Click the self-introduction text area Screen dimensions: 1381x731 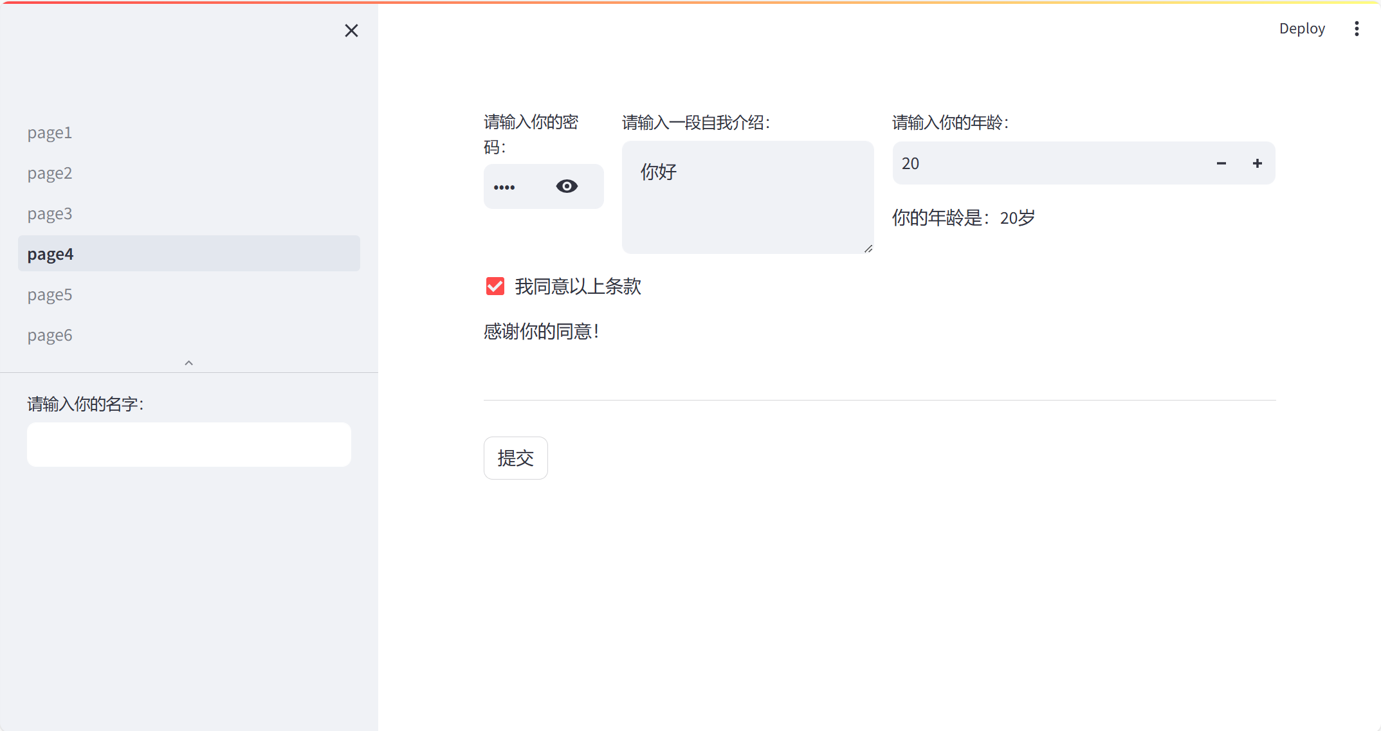[x=746, y=206]
